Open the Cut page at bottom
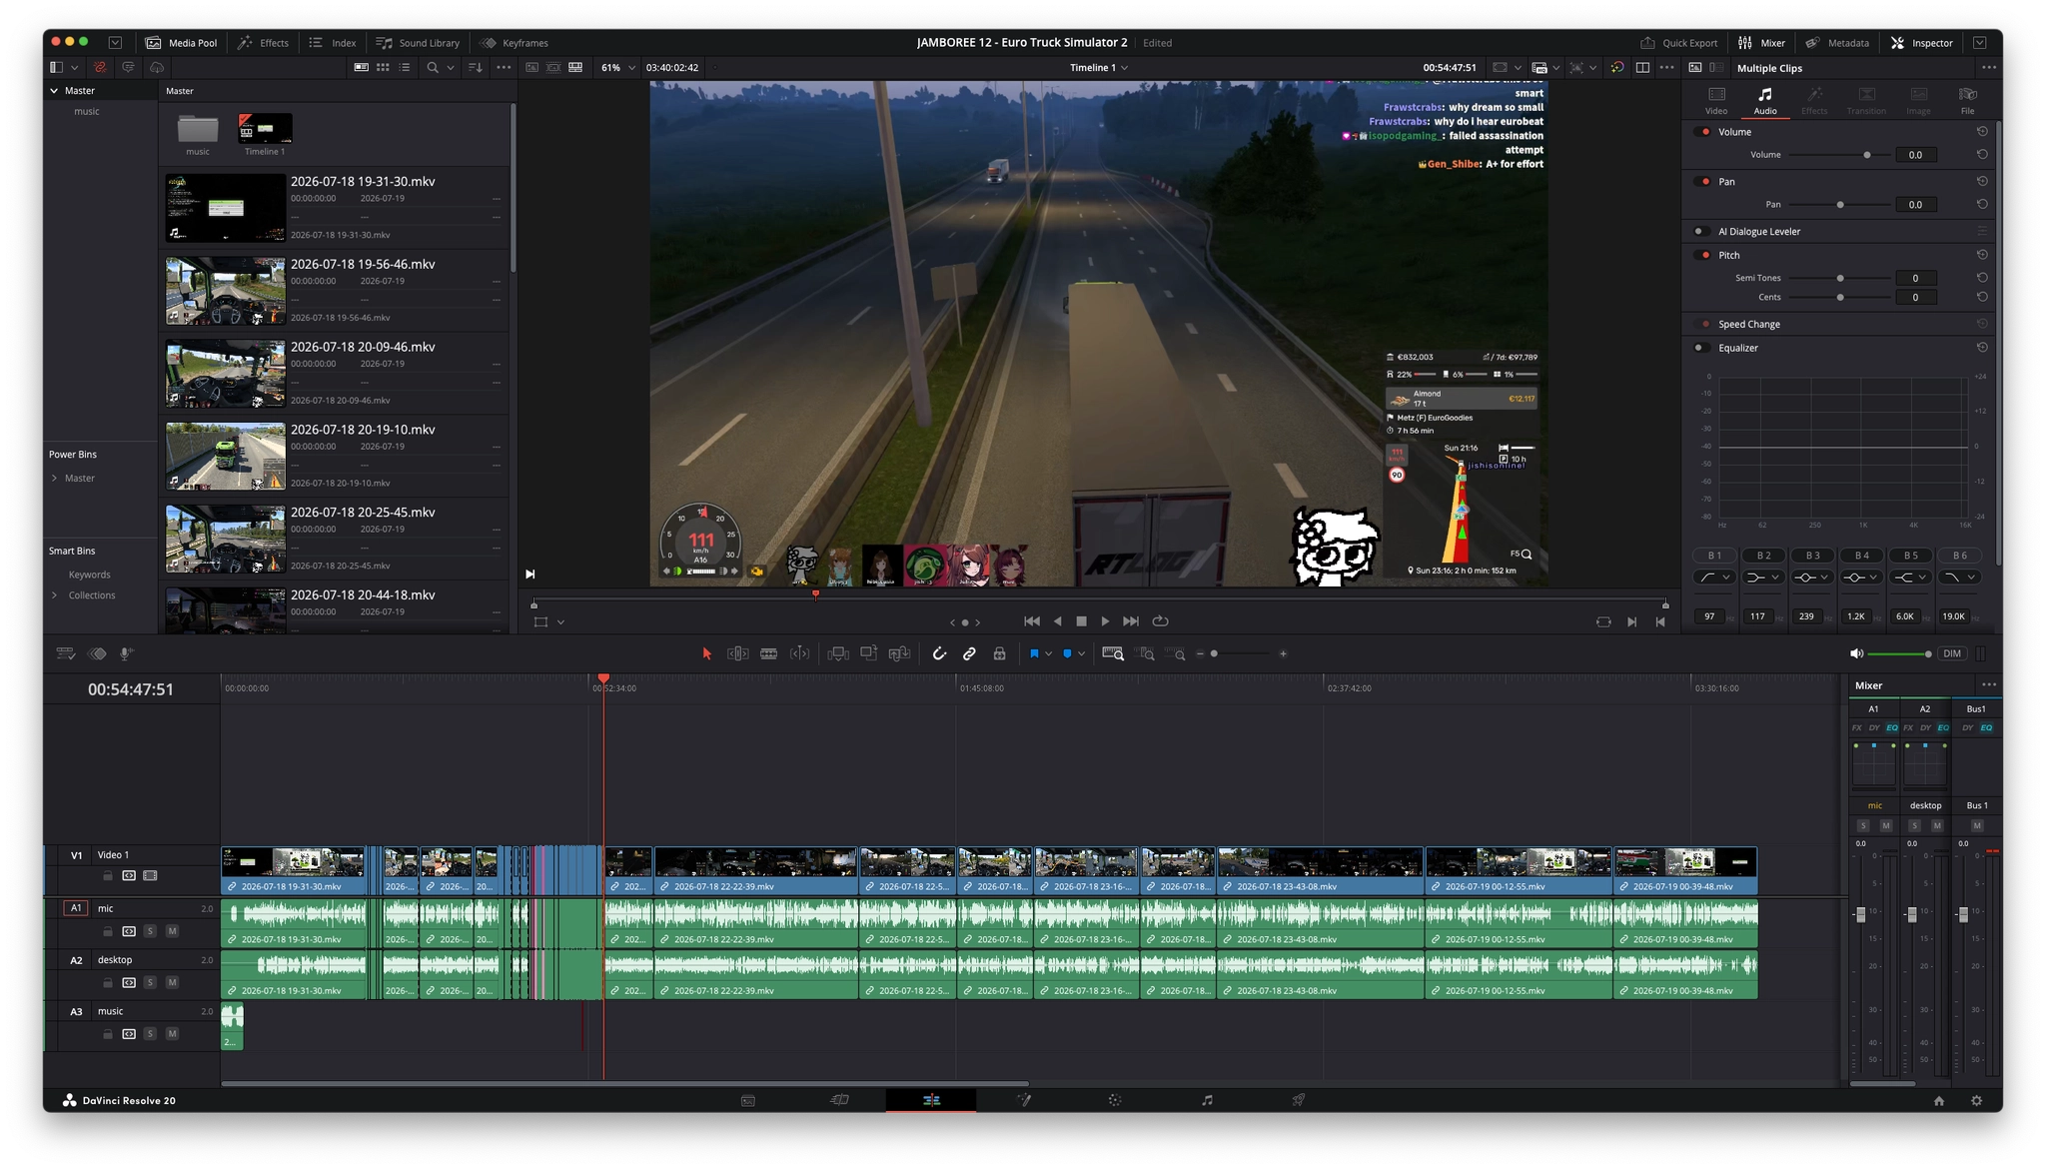 pos(839,1100)
